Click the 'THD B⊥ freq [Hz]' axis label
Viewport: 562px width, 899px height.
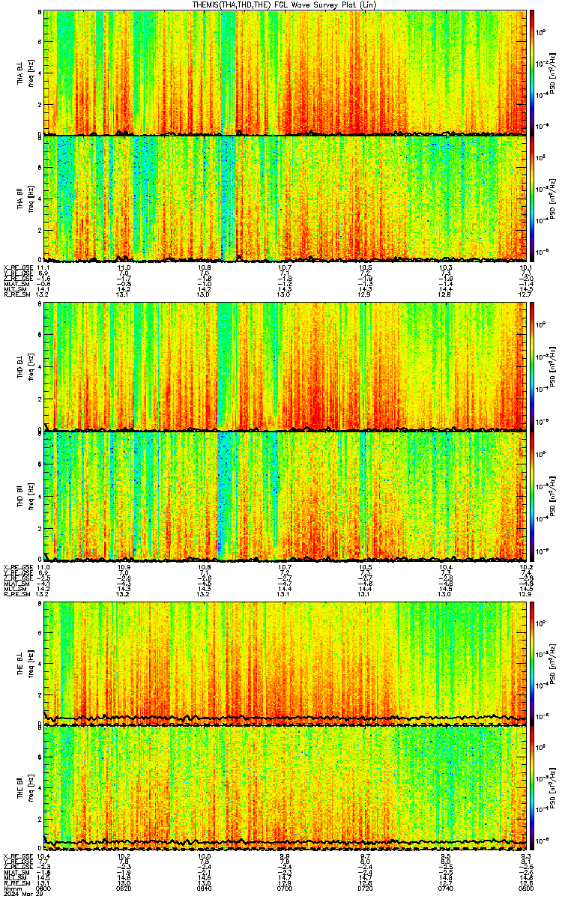pos(25,367)
